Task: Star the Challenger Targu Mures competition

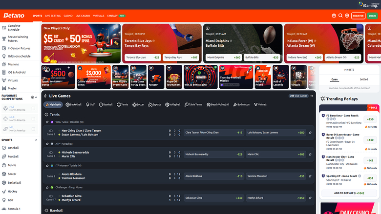Action: coord(47,187)
